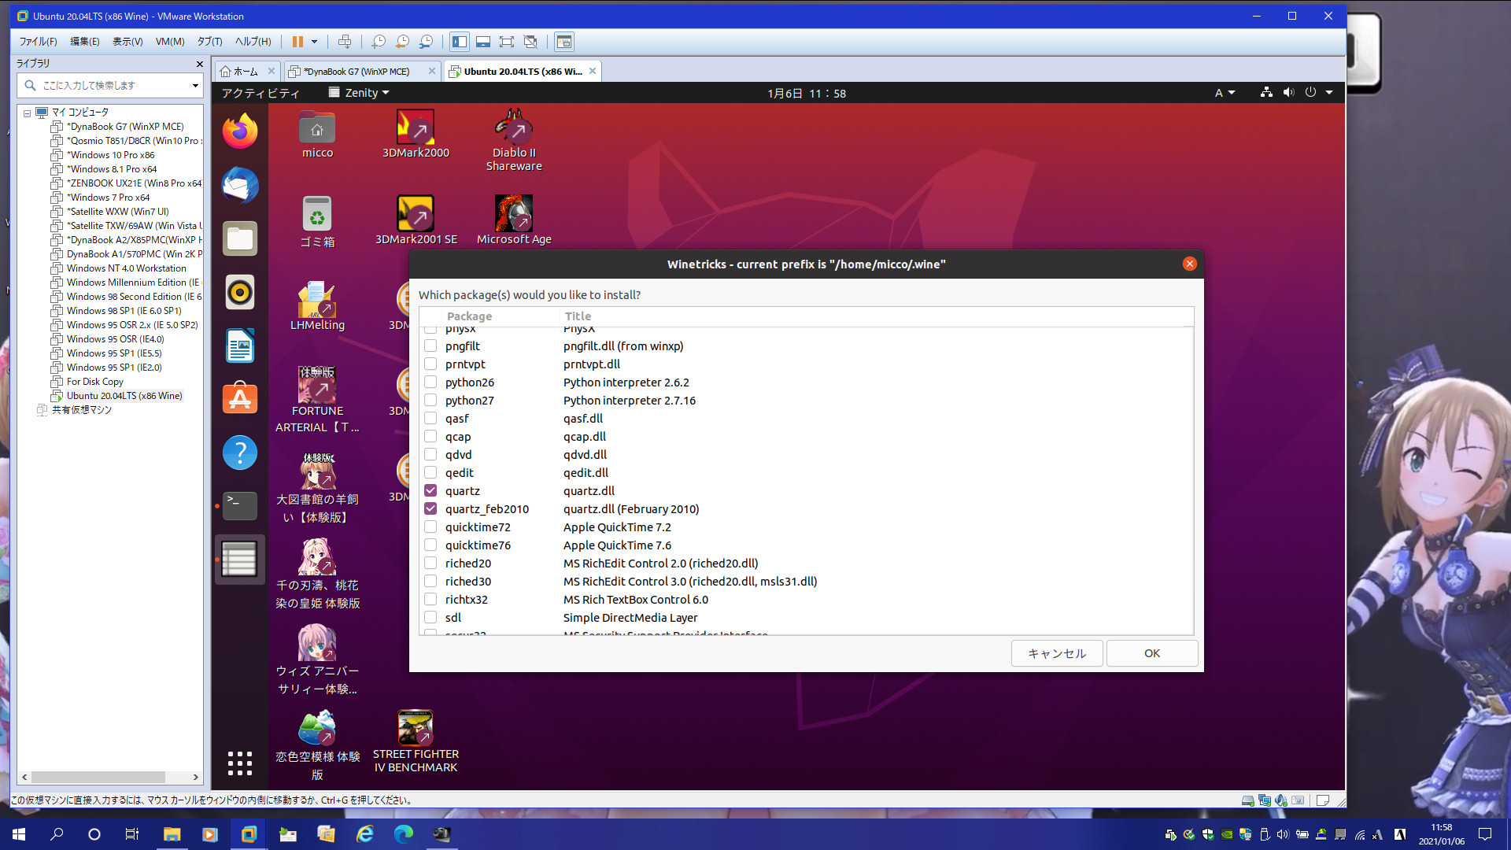Select Windows 7 Pro x64 in library
Screen dimensions: 1511x850
pyautogui.click(x=108, y=198)
